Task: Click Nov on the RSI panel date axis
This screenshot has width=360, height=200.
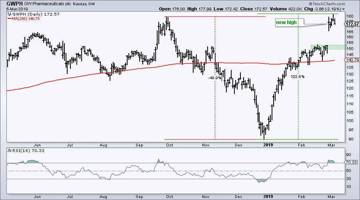Action: 206,196
